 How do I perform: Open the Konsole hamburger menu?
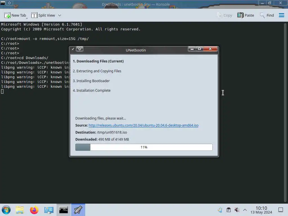point(281,15)
